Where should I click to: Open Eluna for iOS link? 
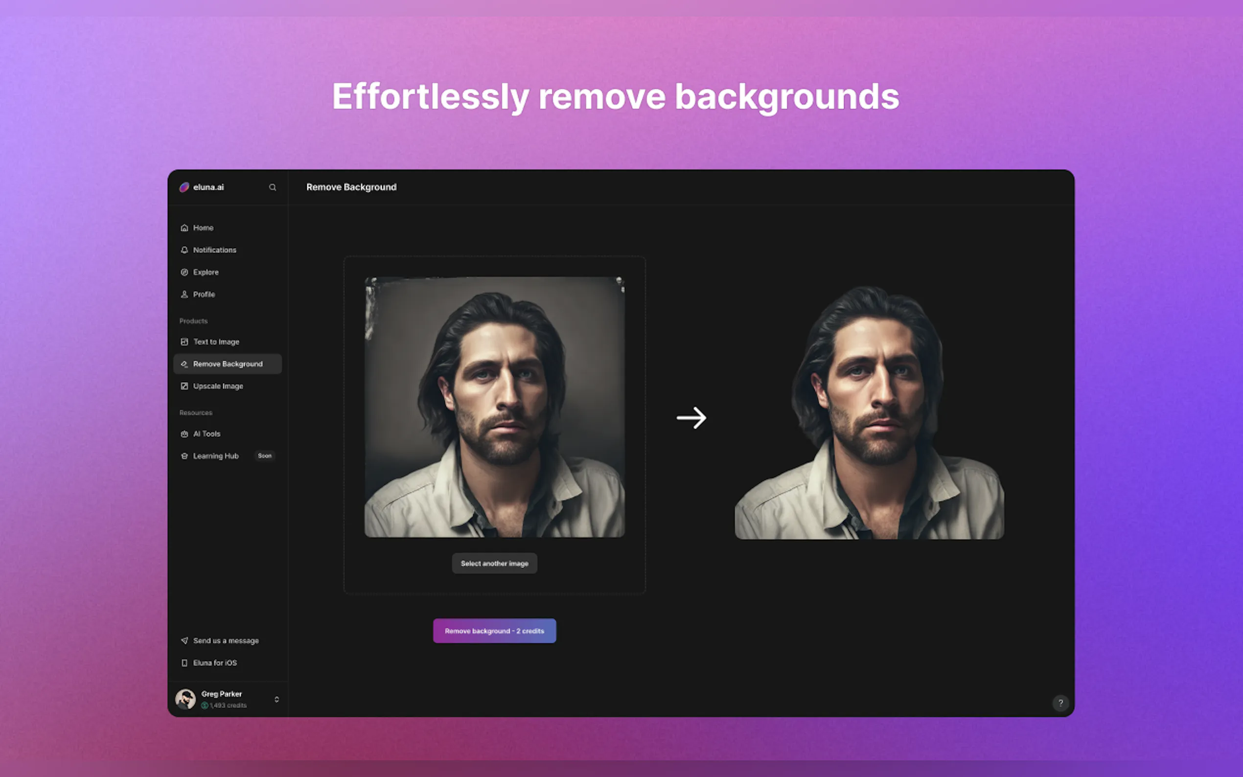coord(215,663)
